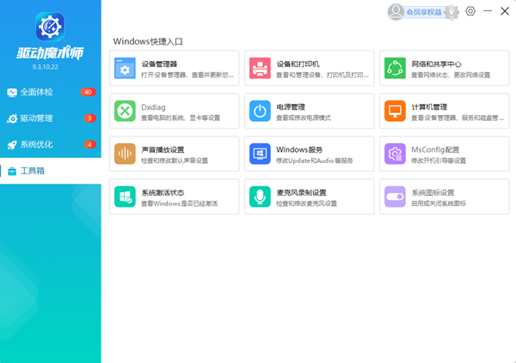516x363 pixels.
Task: Click the blue 电源管理 power icon
Action: click(260, 111)
